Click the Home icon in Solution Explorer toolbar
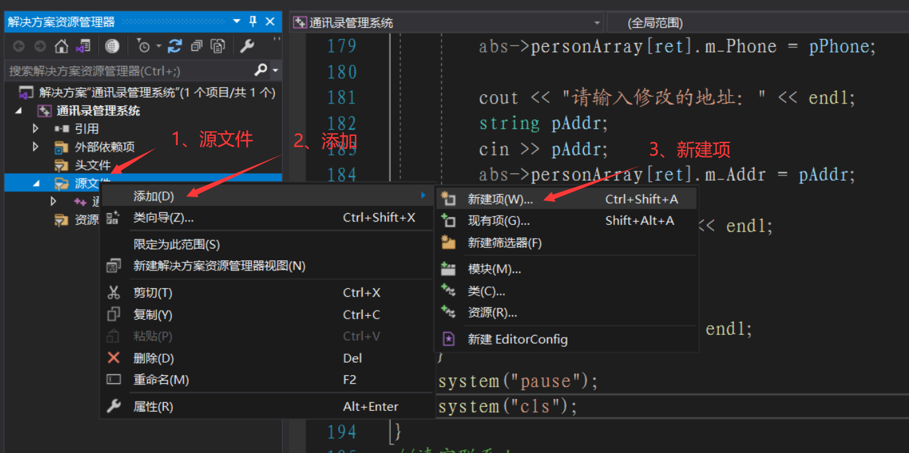Viewport: 909px width, 453px height. point(61,46)
